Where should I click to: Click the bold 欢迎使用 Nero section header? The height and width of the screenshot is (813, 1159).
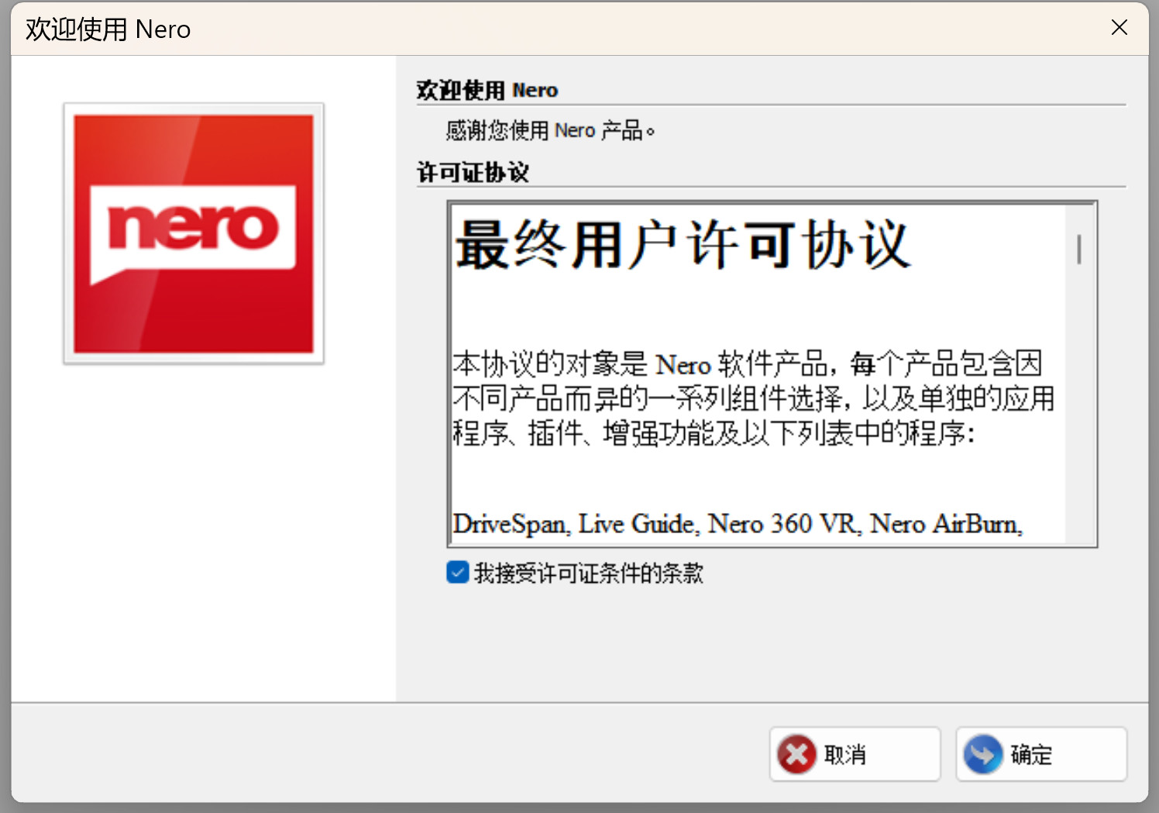pyautogui.click(x=487, y=91)
